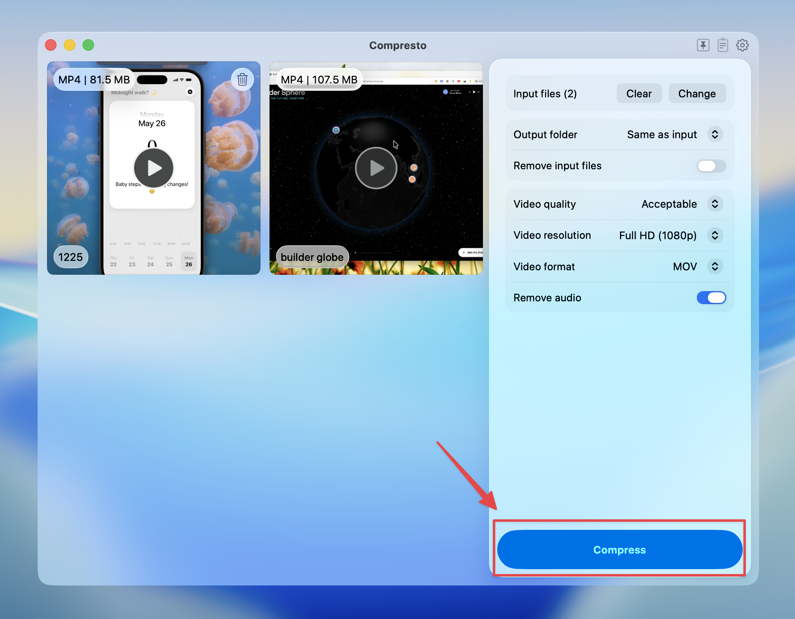Open the clipboard history icon
Viewport: 795px width, 619px height.
(x=723, y=45)
